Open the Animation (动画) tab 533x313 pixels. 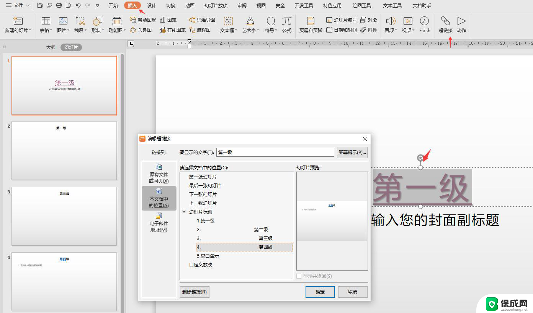pos(190,5)
